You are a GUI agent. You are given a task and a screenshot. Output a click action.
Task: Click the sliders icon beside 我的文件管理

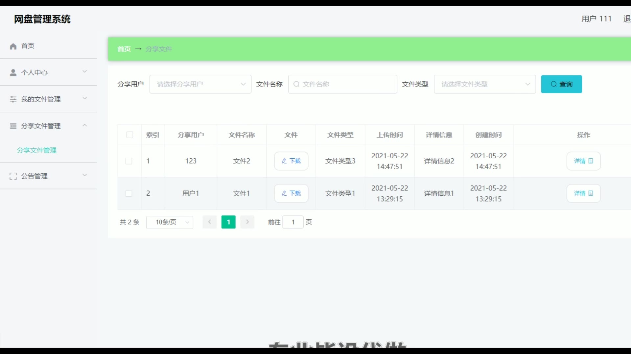pyautogui.click(x=13, y=99)
